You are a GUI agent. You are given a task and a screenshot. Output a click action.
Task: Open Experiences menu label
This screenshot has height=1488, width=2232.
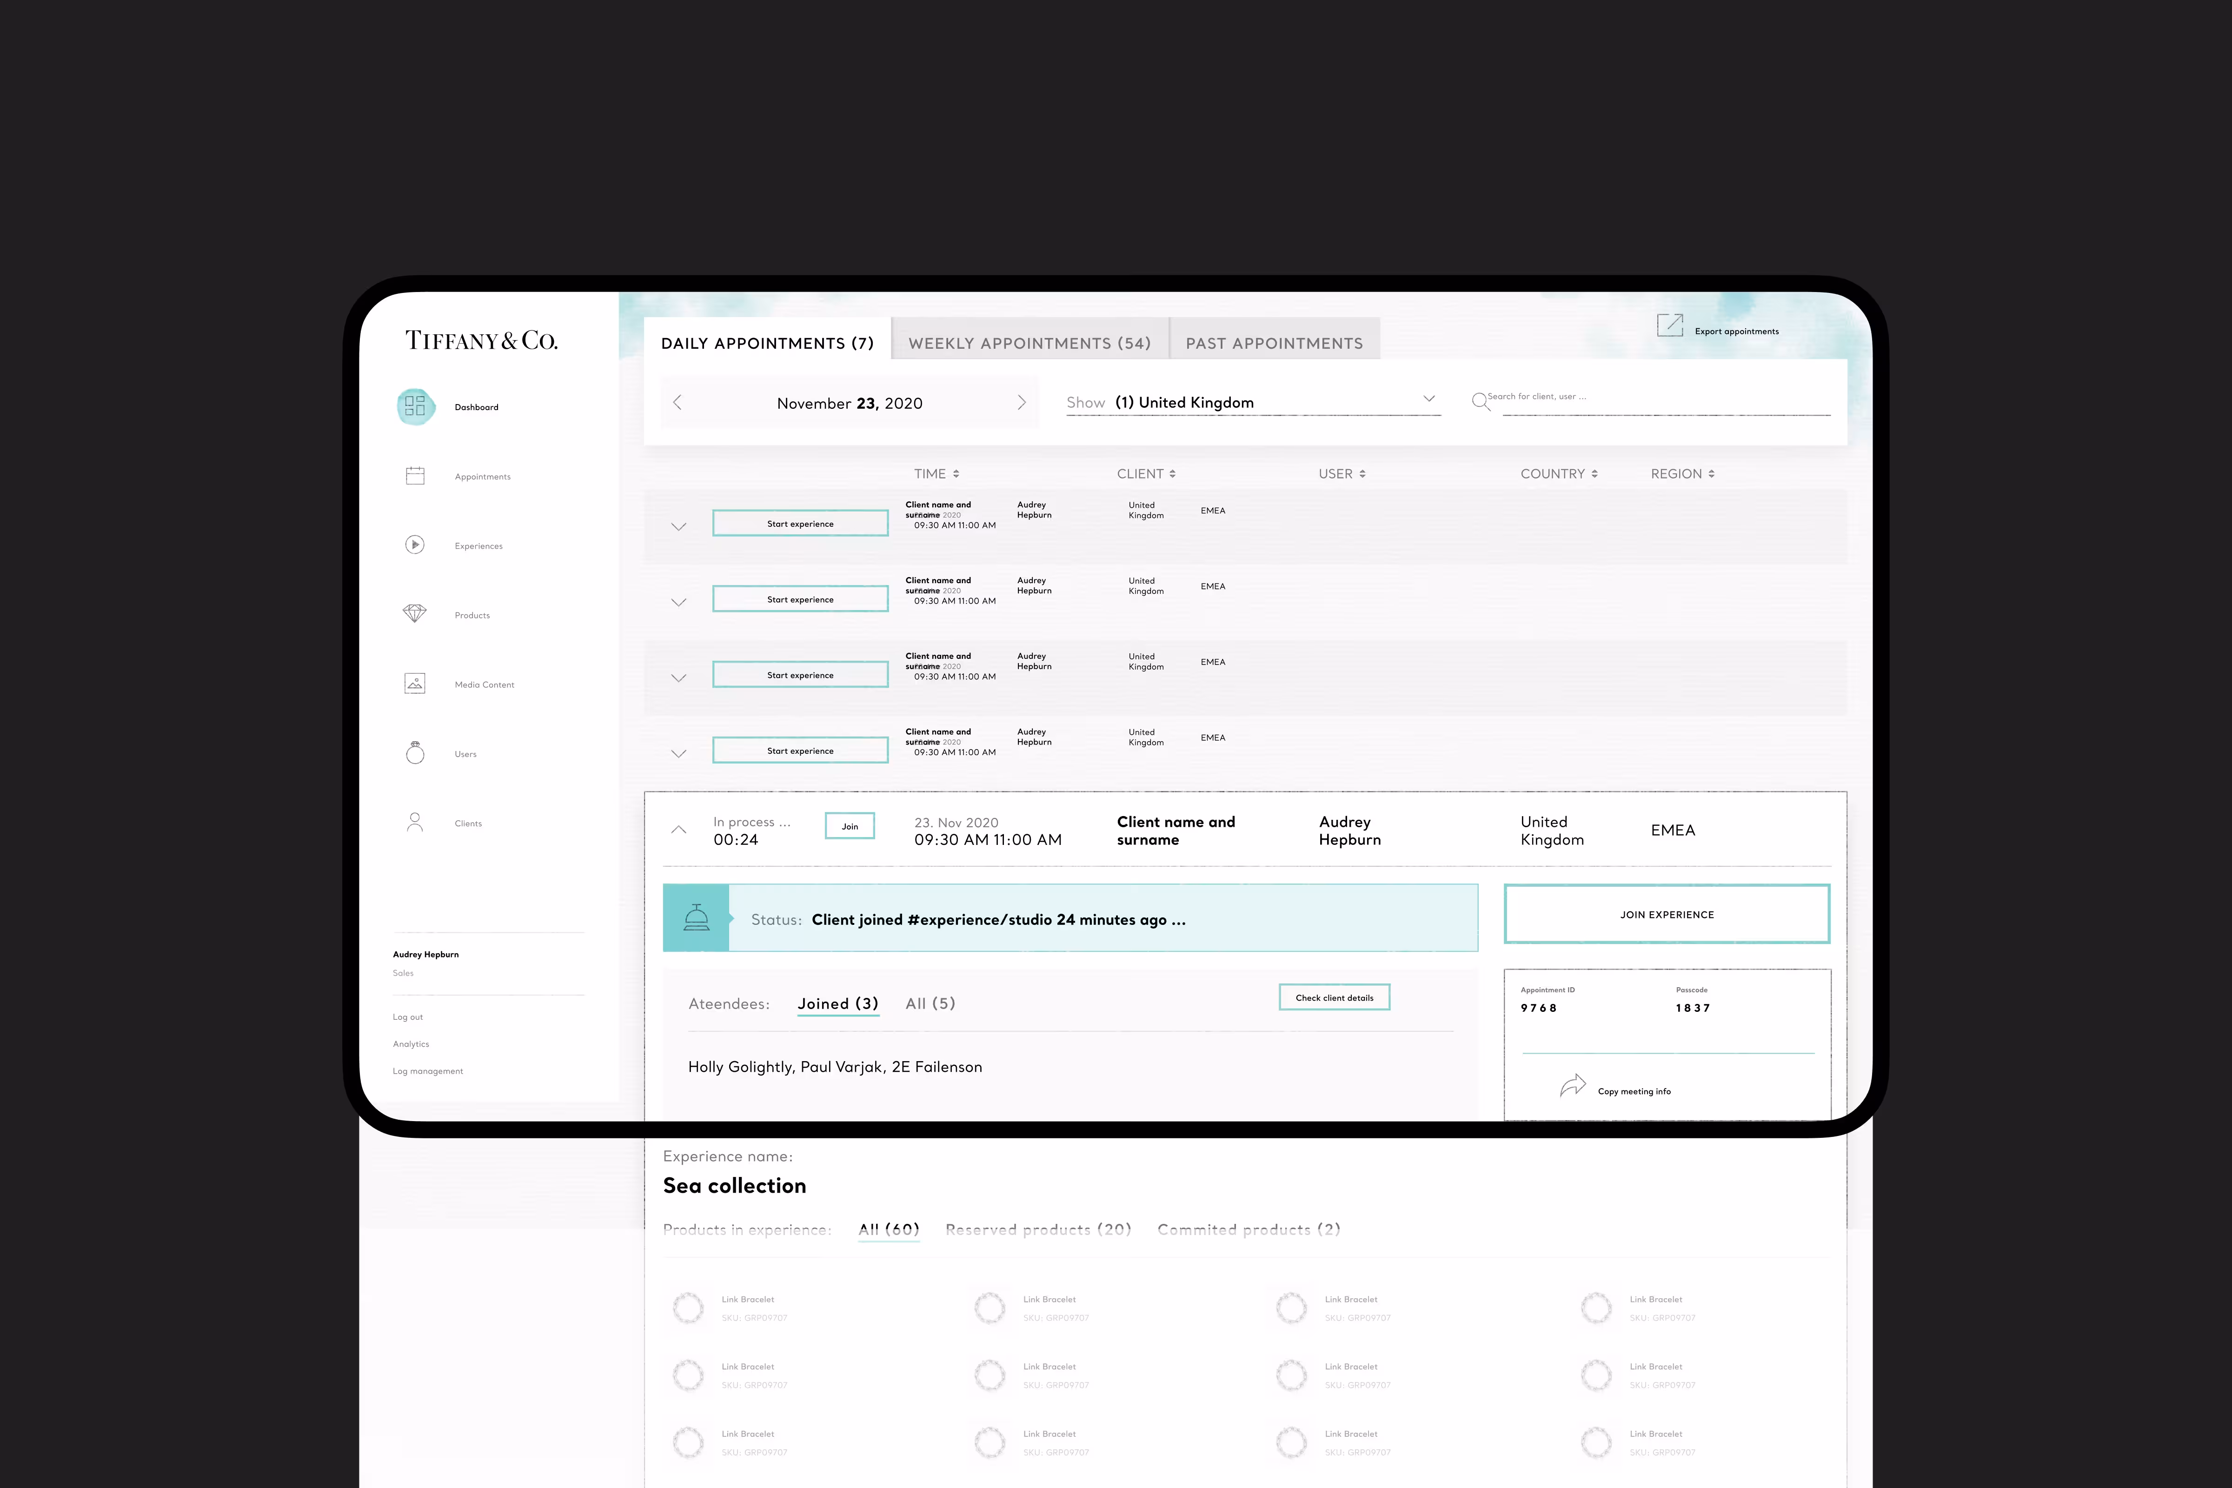[x=478, y=545]
